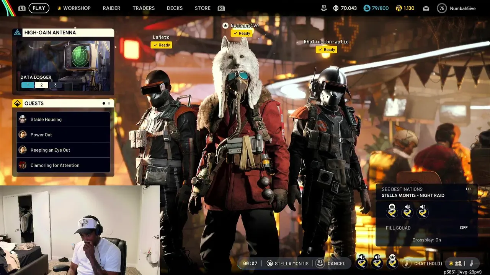Click Keeping an Eye Out portrait icon
This screenshot has height=275, width=490.
pos(23,150)
